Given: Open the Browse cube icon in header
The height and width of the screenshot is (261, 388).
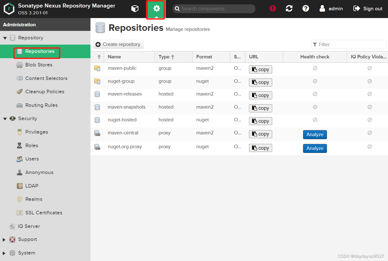Looking at the screenshot, I should [x=135, y=9].
